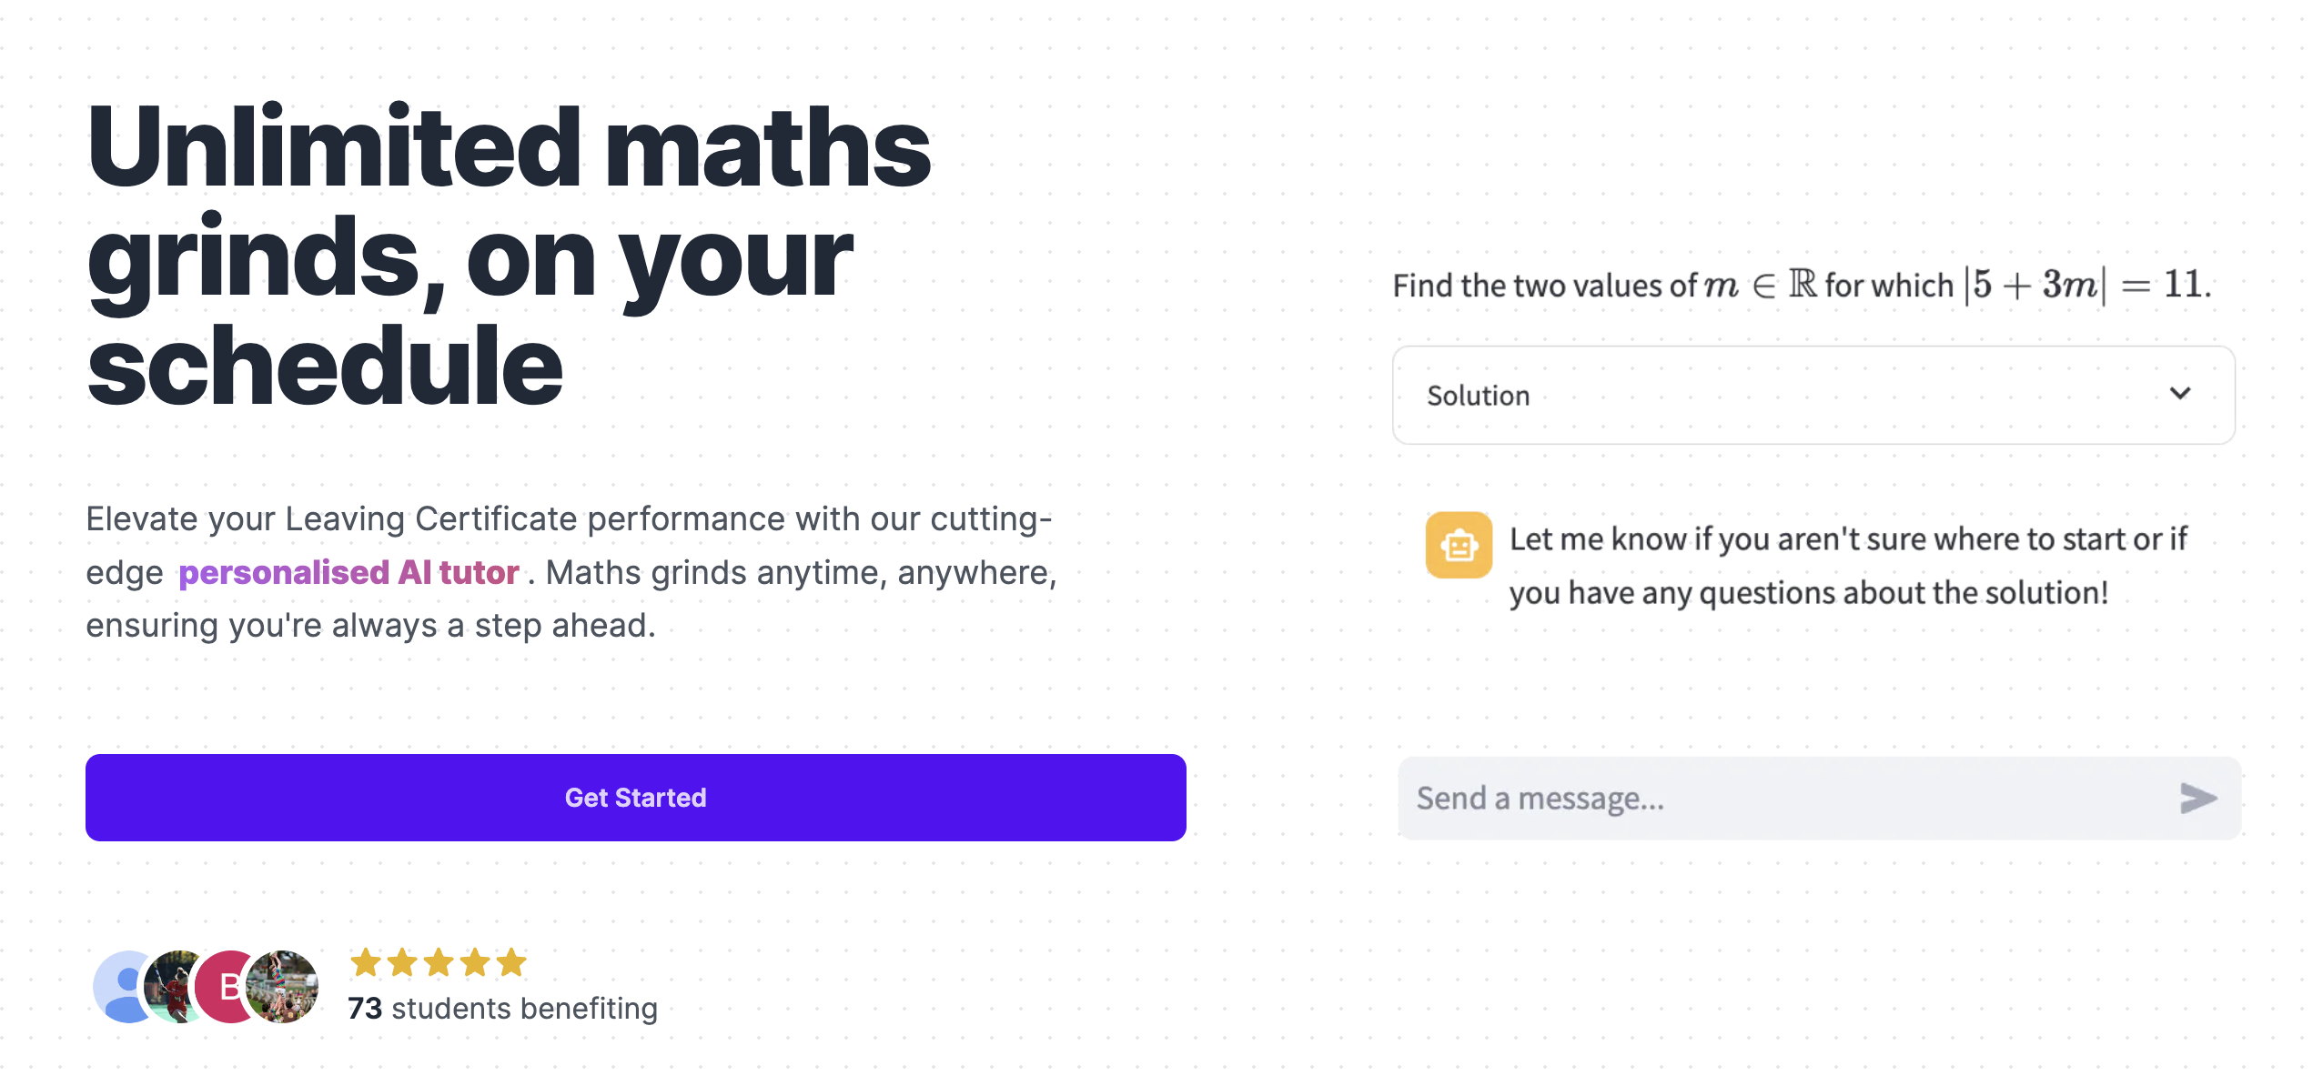
Task: Click the 73 students benefiting text
Action: pyautogui.click(x=502, y=1008)
